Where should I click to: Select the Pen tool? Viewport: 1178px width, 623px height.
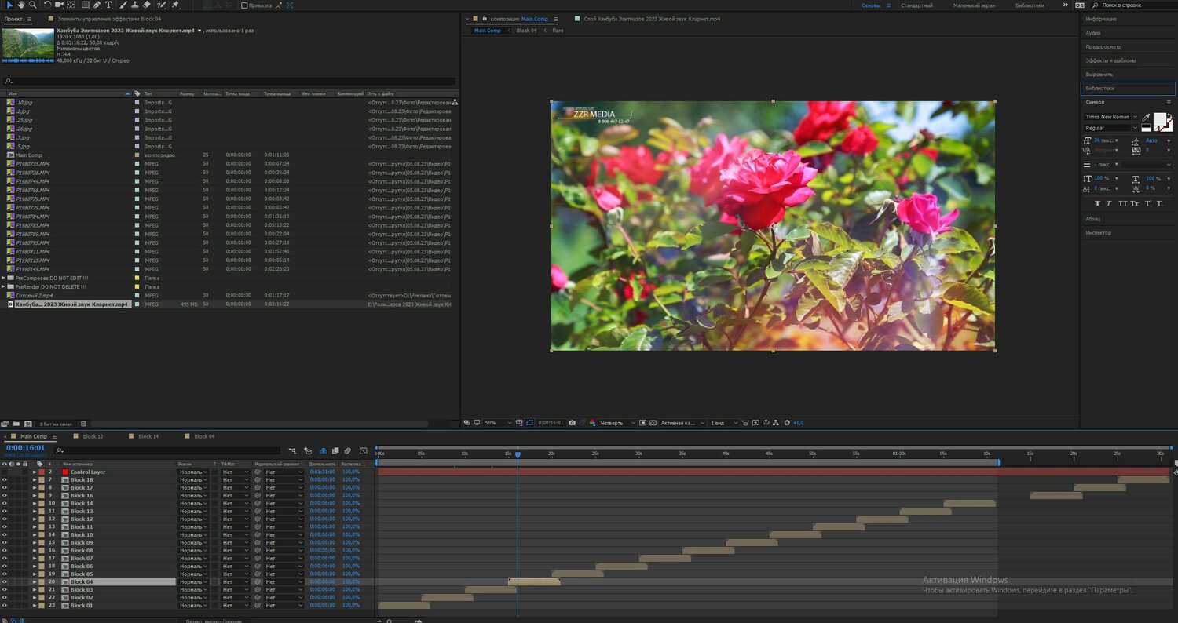[97, 5]
